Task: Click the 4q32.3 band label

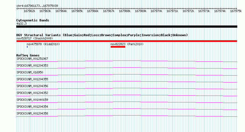Action: point(21,24)
